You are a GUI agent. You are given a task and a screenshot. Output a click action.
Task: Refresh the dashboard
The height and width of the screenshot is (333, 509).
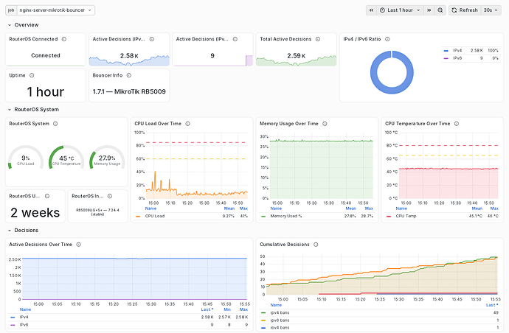[465, 10]
